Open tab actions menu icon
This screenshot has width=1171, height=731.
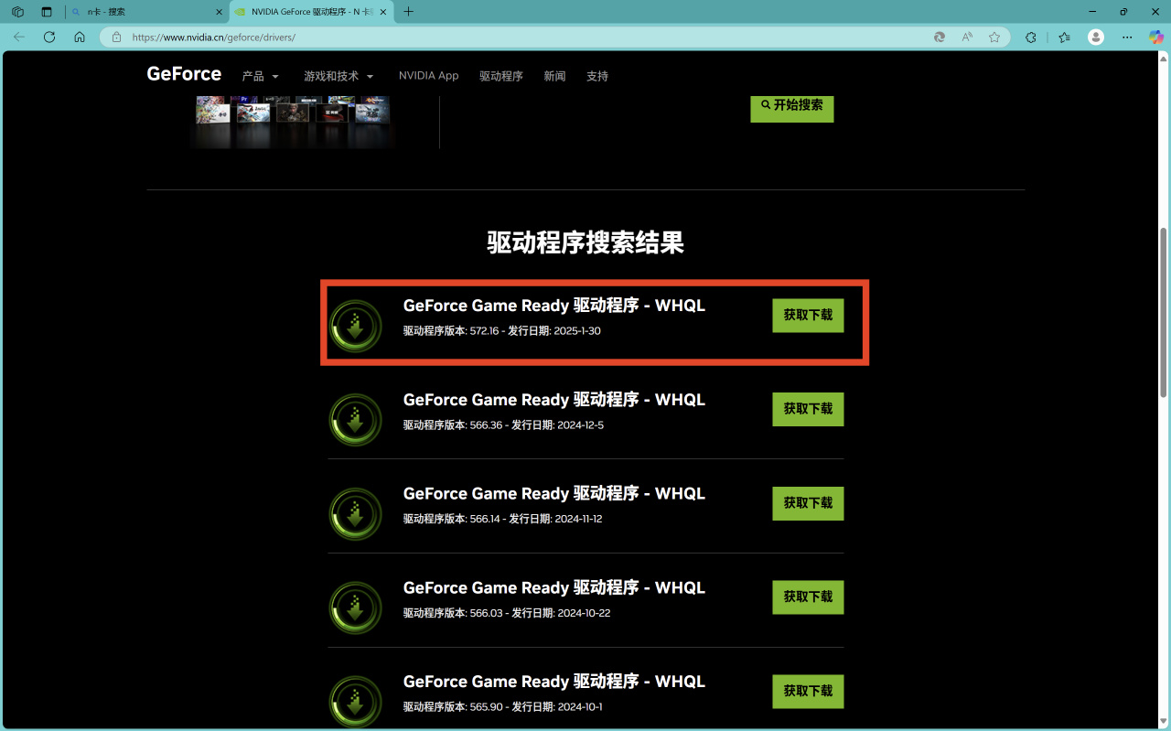coord(47,12)
